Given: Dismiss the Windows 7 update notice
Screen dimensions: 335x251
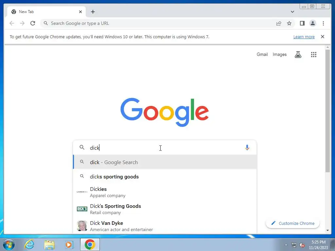Looking at the screenshot, I should [322, 37].
